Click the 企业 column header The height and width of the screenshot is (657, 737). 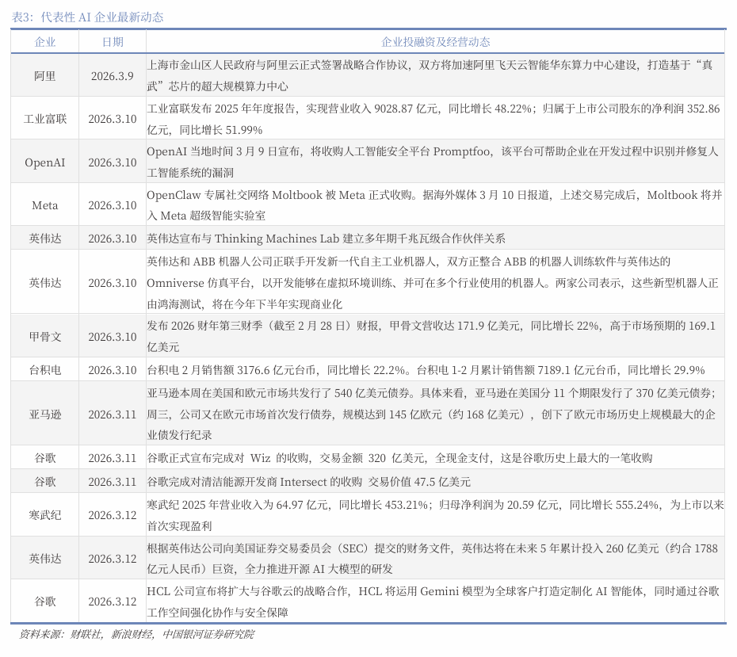click(x=45, y=42)
